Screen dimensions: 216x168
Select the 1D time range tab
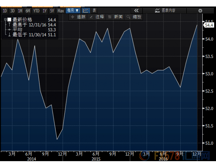tap(5, 11)
